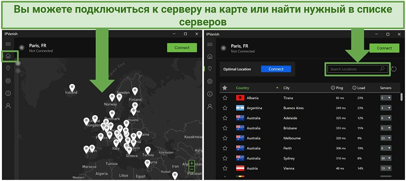This screenshot has width=406, height=181.
Task: Select Tirana city cell
Action: coord(289,98)
